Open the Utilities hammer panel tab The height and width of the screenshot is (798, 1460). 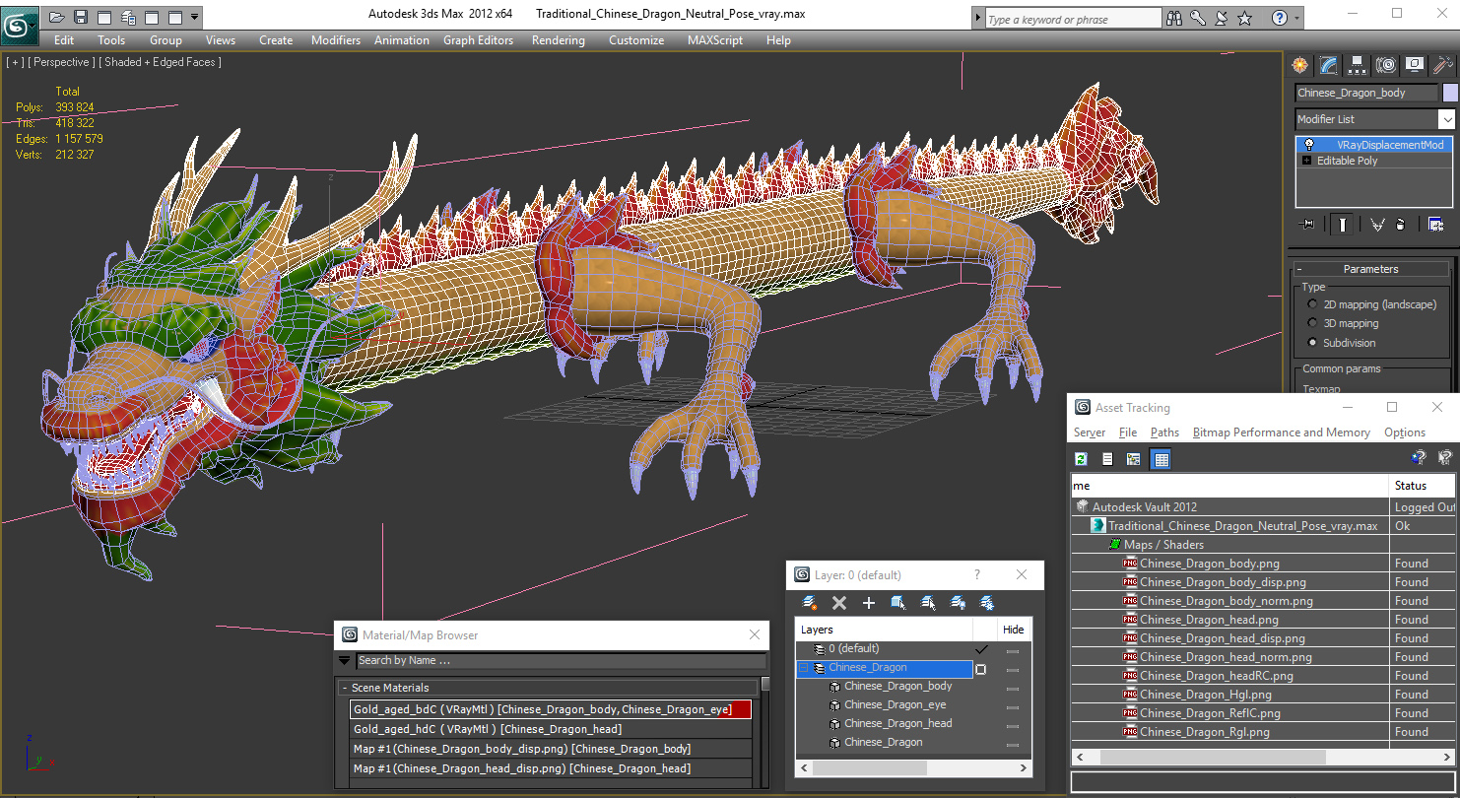click(1443, 65)
